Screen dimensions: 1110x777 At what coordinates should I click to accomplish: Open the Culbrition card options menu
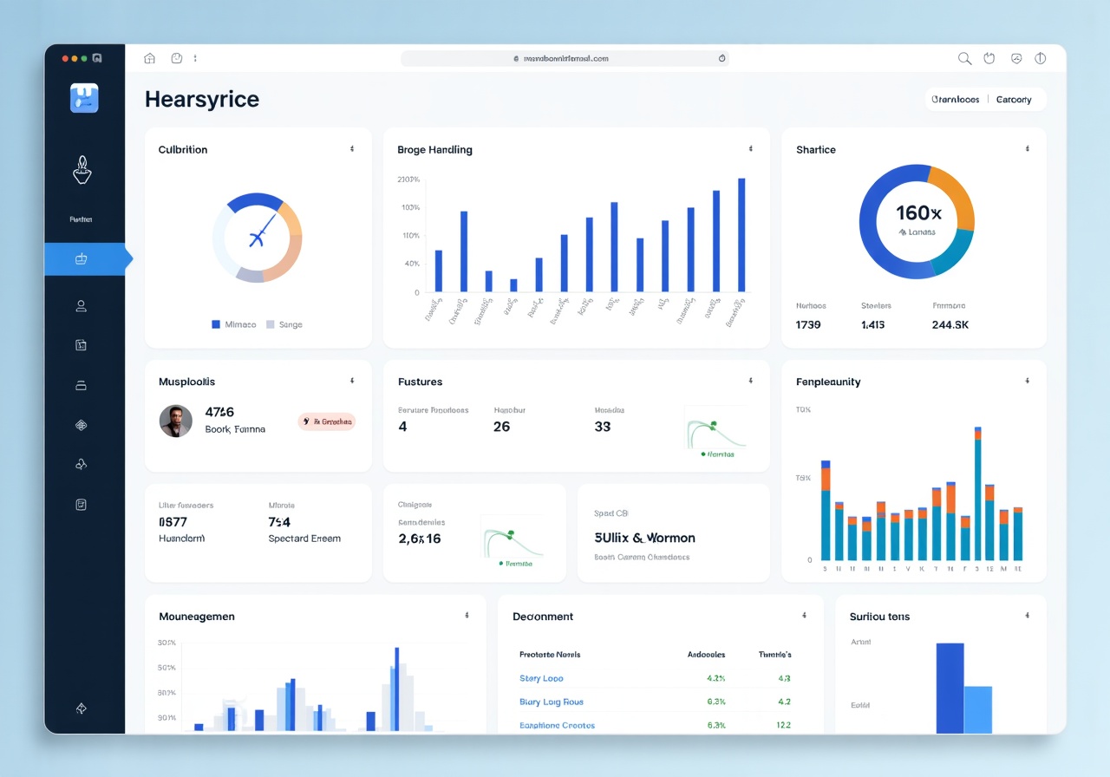click(x=352, y=149)
